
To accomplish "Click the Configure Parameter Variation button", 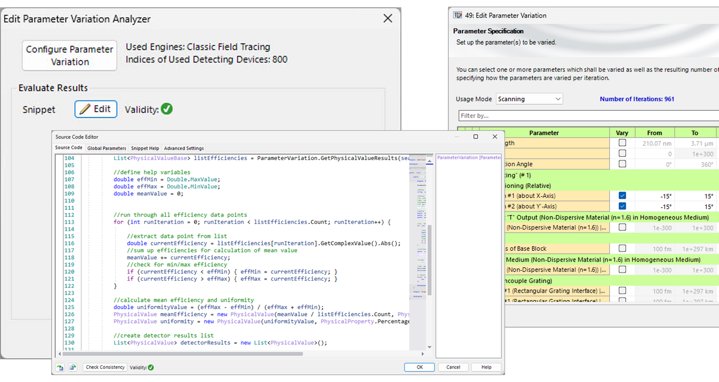I will (69, 55).
